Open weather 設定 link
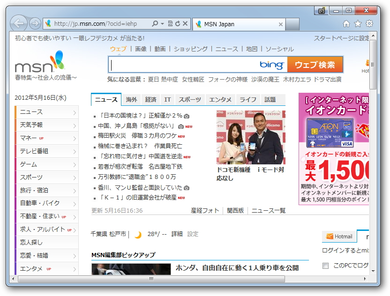This screenshot has height=296, width=390. 193,234
